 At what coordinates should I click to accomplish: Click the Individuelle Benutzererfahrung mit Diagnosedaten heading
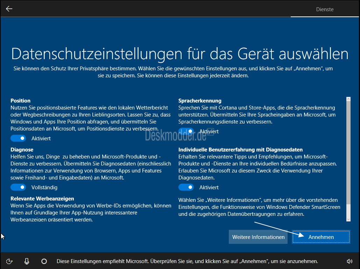tap(240, 150)
